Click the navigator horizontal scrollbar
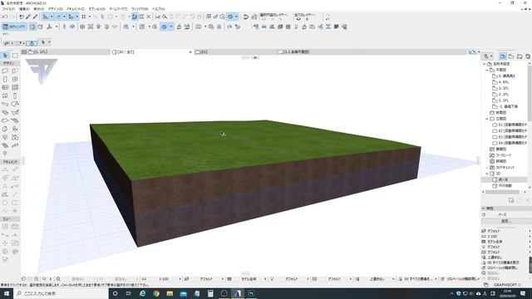532x299 pixels. tap(503, 192)
